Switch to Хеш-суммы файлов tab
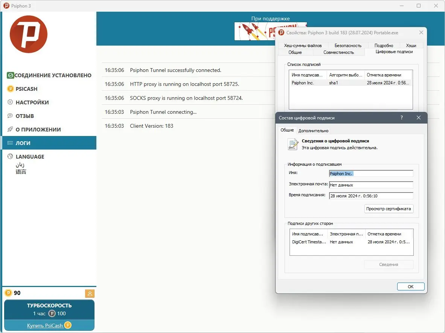This screenshot has width=445, height=333. click(303, 46)
